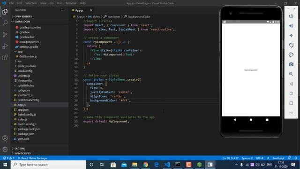Click feedback icon in status bar
The height and width of the screenshot is (169, 300).
point(289,158)
